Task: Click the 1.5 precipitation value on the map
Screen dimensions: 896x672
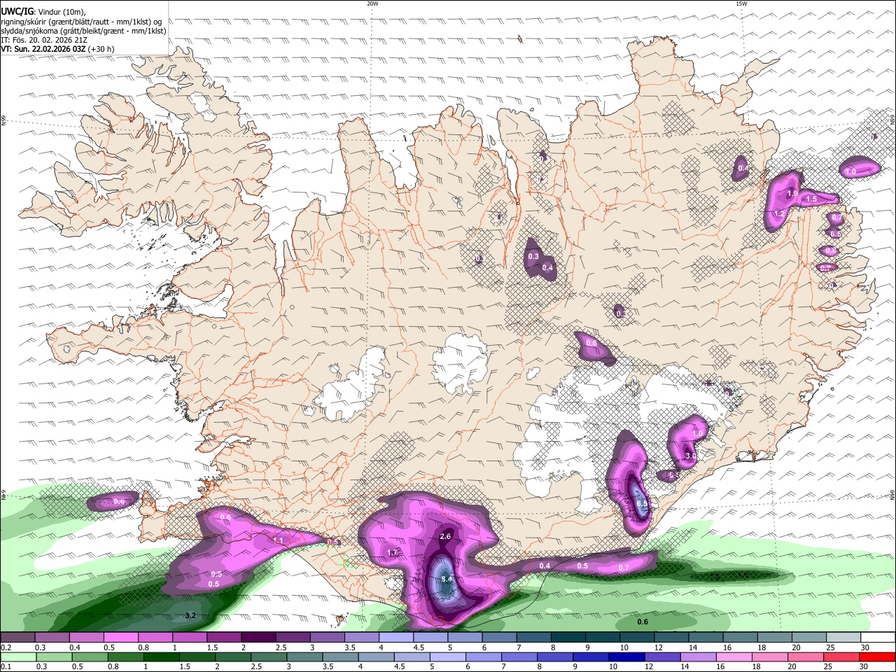Action: point(811,199)
